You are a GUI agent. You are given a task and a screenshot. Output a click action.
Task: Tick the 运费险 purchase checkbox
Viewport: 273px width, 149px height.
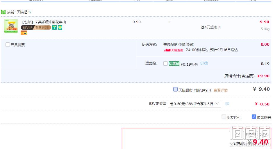click(166, 63)
